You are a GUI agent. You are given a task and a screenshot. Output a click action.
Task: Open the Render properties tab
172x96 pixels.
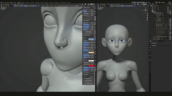click(150, 46)
